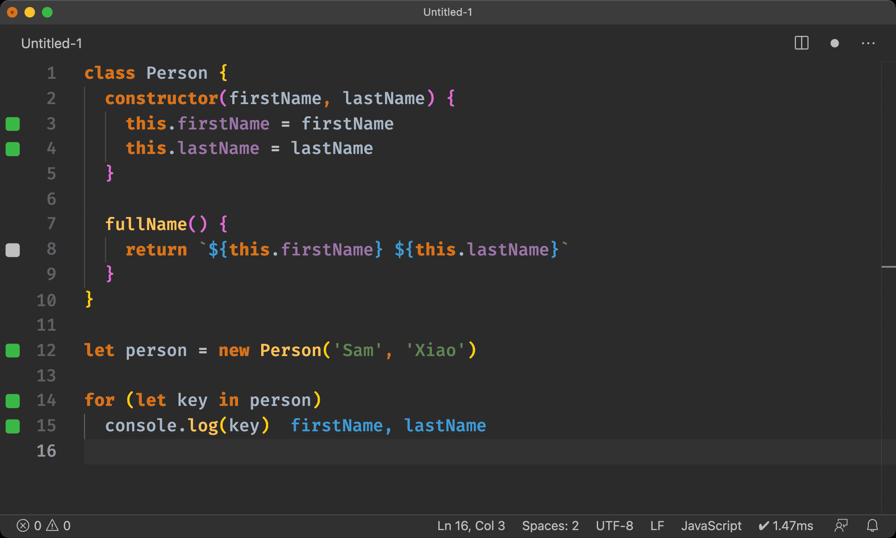Click the green gutter marker on line 15
The height and width of the screenshot is (538, 896).
tap(13, 426)
